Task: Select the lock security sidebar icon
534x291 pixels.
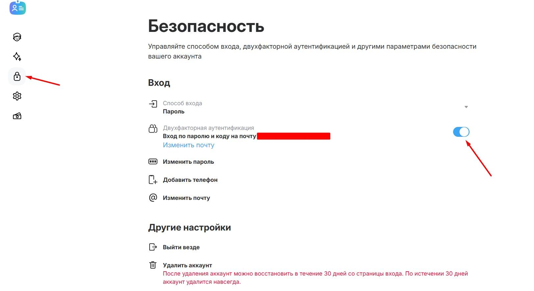Action: [x=17, y=77]
